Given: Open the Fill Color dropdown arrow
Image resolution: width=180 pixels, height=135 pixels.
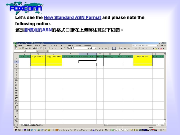Looking at the screenshot, I should [x=158, y=48].
